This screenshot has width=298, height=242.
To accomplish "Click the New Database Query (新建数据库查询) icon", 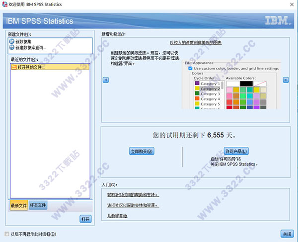I will pyautogui.click(x=12, y=47).
